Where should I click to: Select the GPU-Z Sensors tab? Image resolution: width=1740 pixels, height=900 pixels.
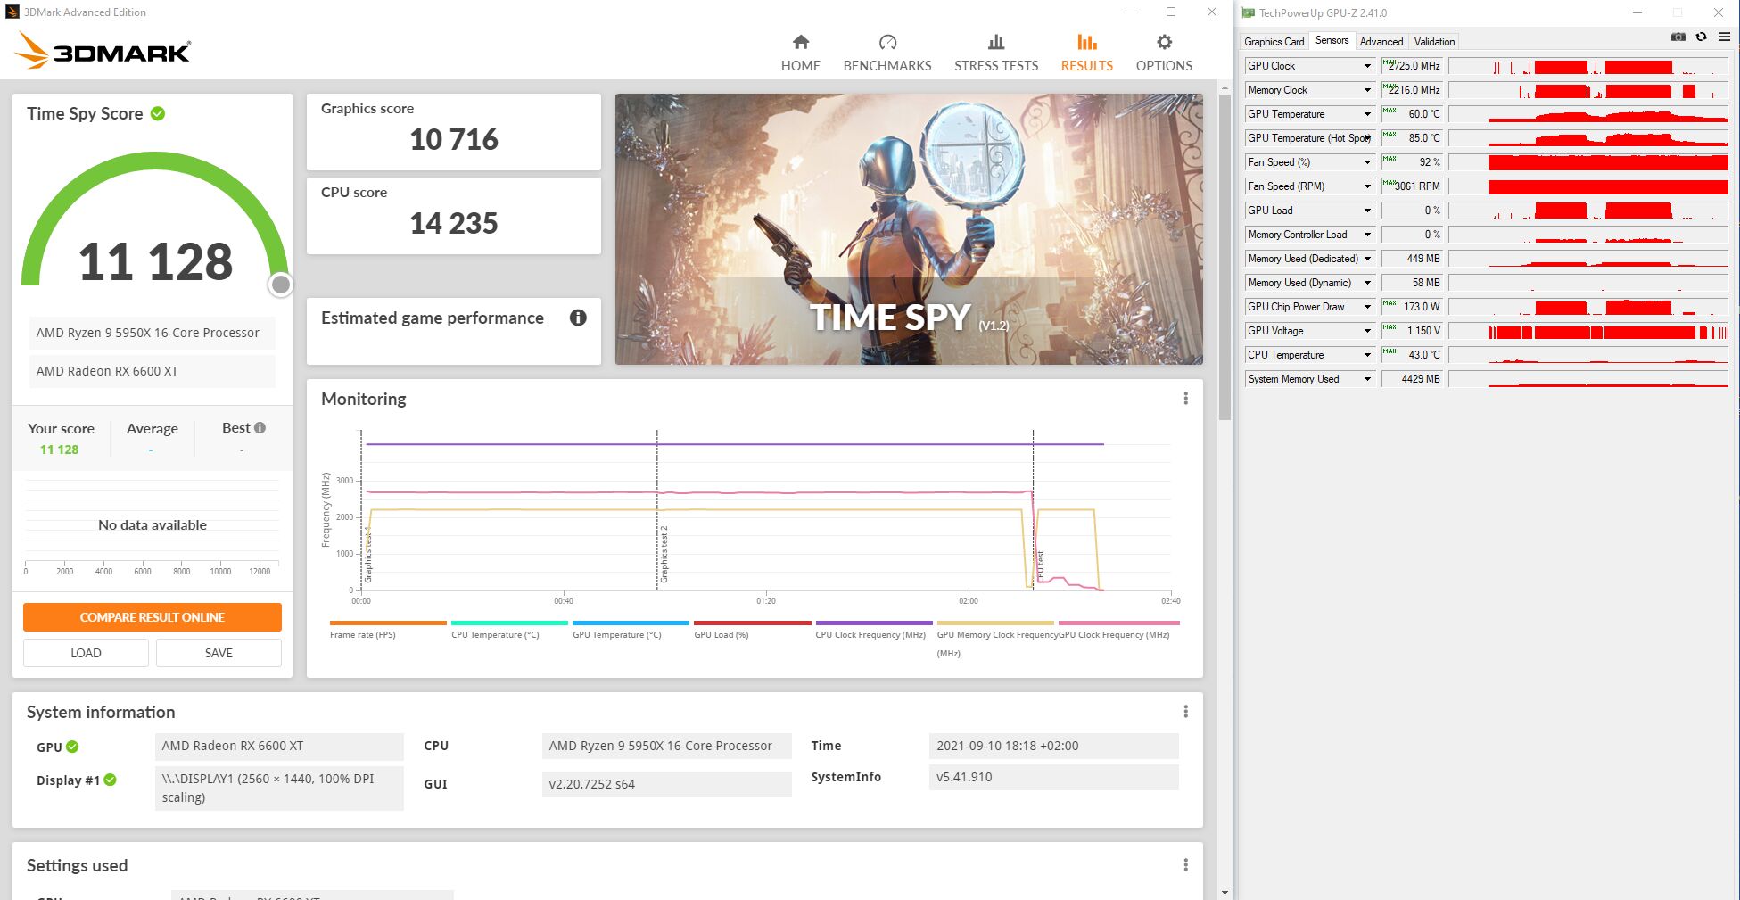tap(1332, 40)
